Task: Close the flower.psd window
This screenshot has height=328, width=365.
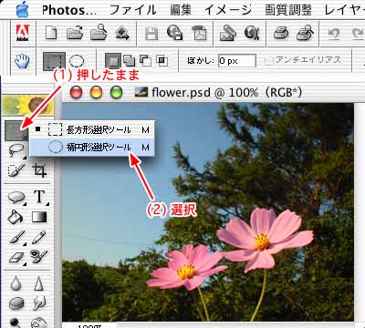Action: [76, 92]
